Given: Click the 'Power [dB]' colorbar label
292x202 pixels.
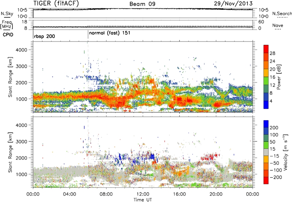Looking at the screenshot, I should pyautogui.click(x=278, y=77).
